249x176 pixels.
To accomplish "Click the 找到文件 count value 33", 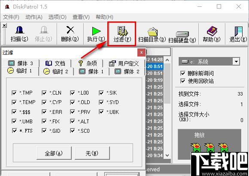I will [240, 94].
